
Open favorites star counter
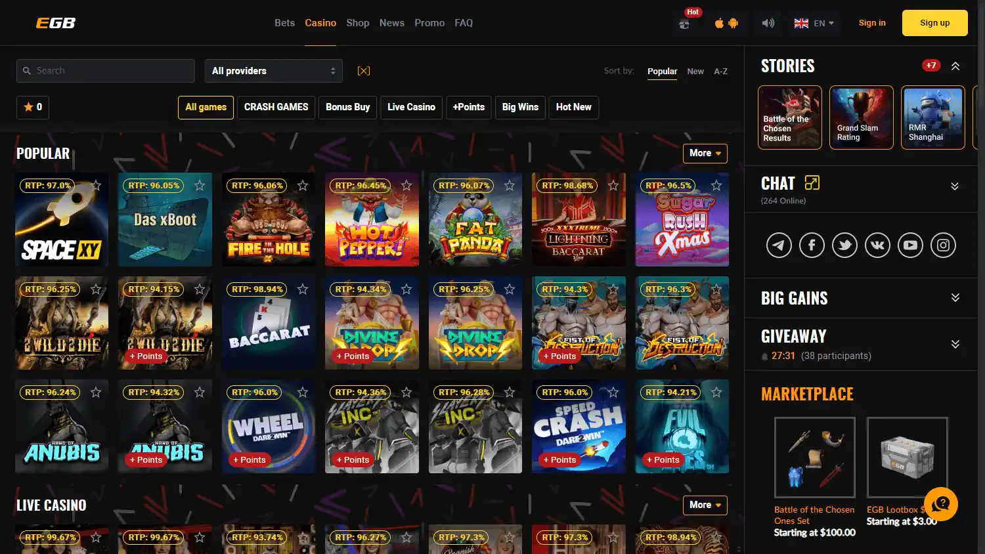(33, 107)
